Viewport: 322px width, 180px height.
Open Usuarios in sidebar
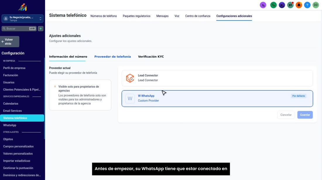8,82
